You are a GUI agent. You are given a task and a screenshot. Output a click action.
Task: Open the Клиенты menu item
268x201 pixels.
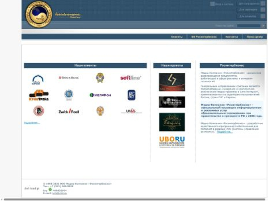point(177,37)
